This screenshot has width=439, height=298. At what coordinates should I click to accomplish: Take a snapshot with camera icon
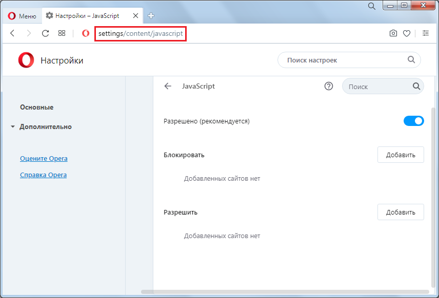click(x=393, y=33)
